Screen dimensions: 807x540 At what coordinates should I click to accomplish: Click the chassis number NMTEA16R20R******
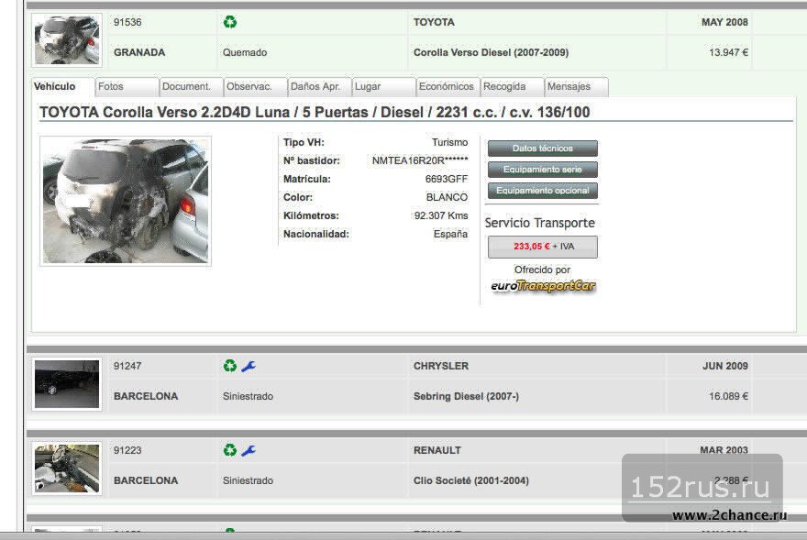pos(420,160)
